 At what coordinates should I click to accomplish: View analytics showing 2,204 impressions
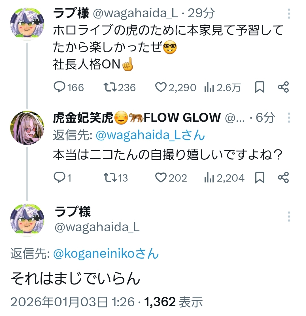pyautogui.click(x=209, y=178)
